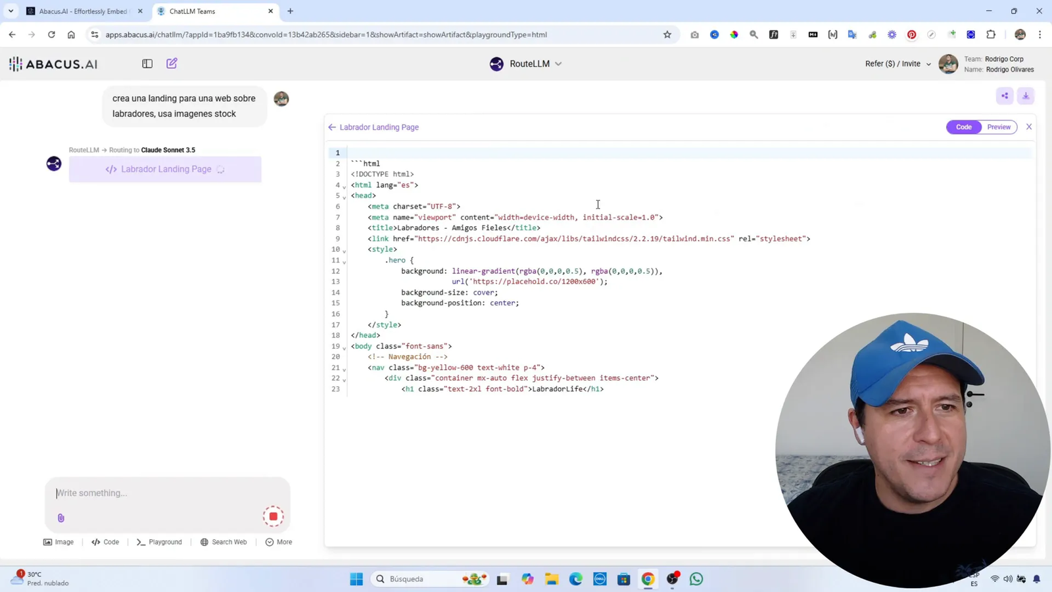This screenshot has height=592, width=1052.
Task: Download the artifact with the download icon
Action: (1026, 95)
